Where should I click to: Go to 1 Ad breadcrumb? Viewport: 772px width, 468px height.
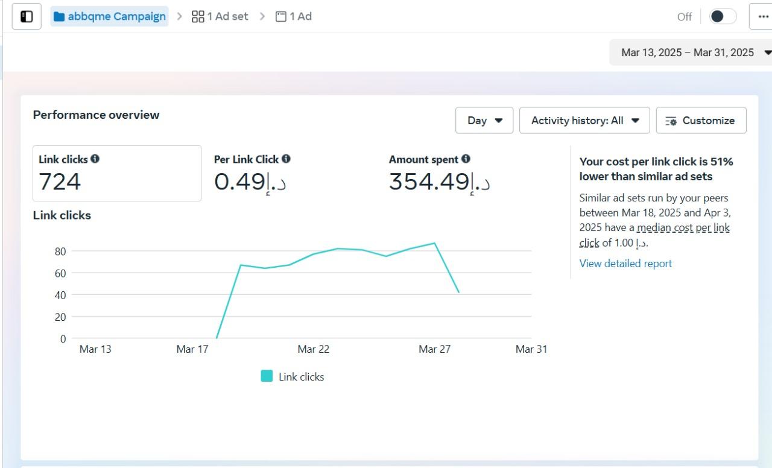pyautogui.click(x=294, y=16)
